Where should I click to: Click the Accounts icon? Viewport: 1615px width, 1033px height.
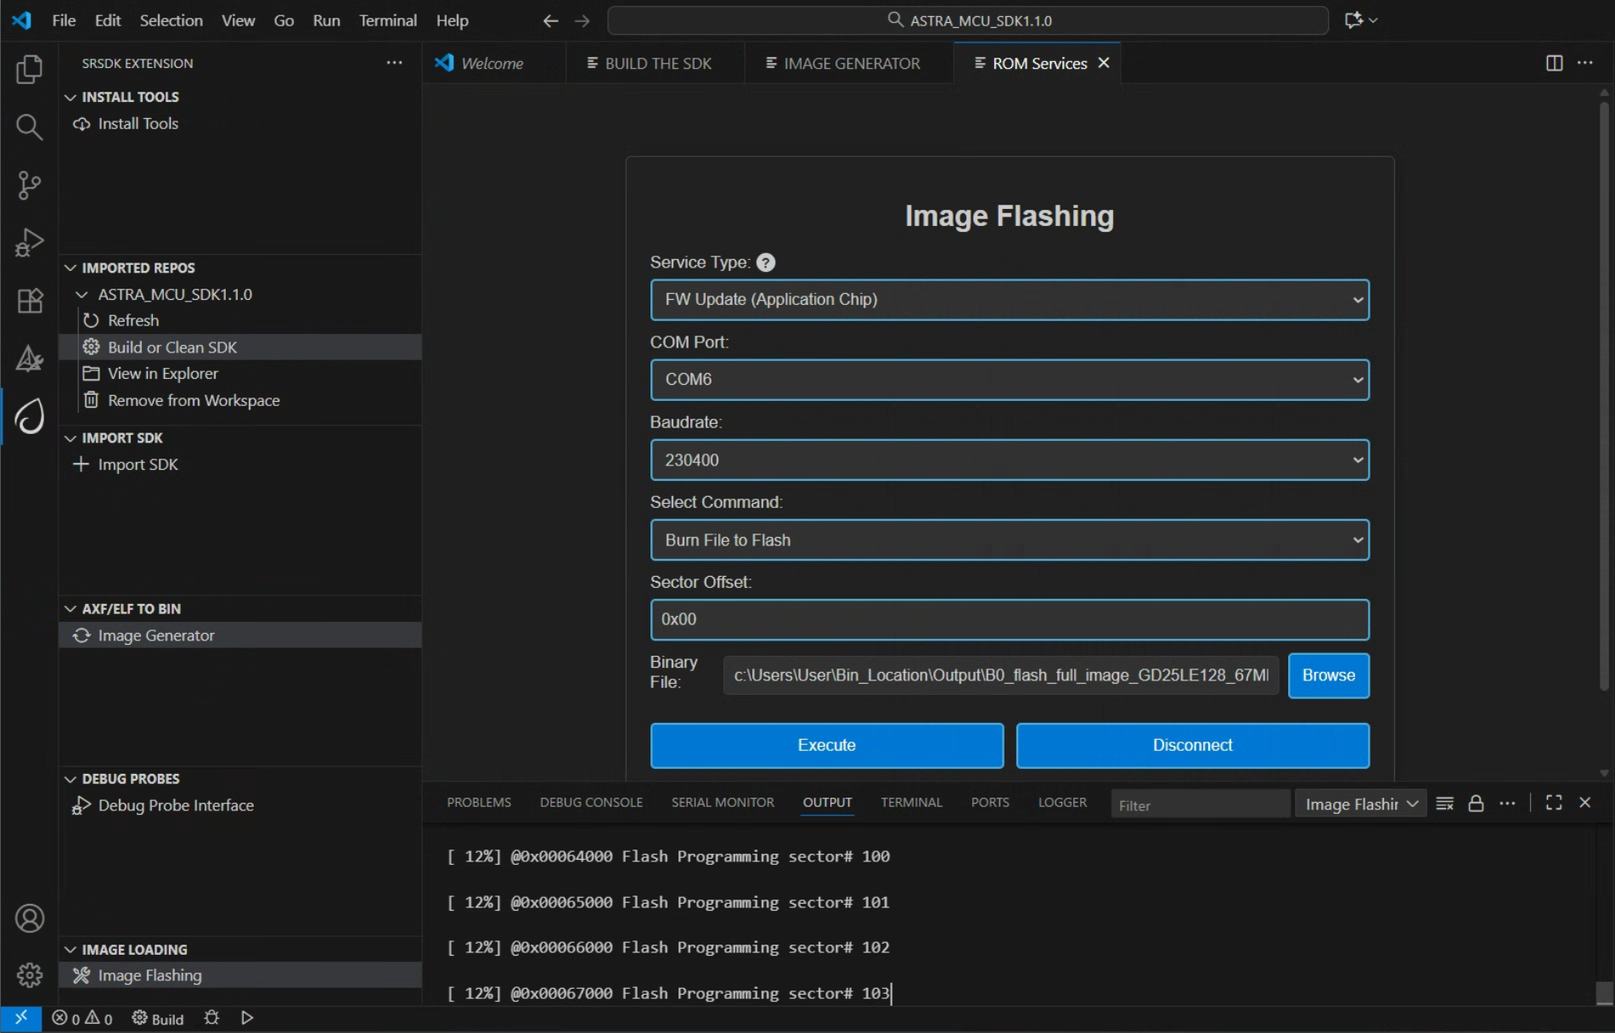29,918
